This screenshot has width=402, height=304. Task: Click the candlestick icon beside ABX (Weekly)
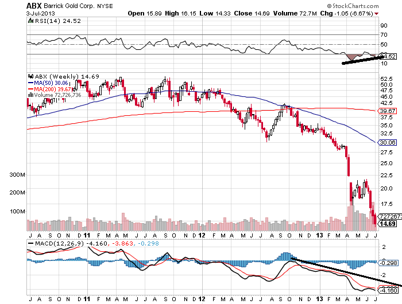31,76
